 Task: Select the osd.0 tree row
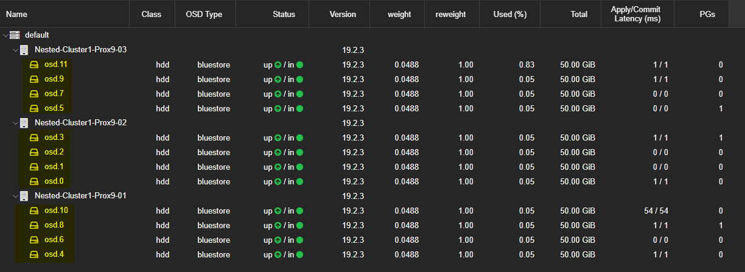point(372,181)
